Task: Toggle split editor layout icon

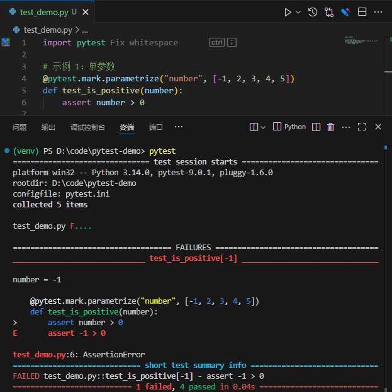Action: [362, 12]
